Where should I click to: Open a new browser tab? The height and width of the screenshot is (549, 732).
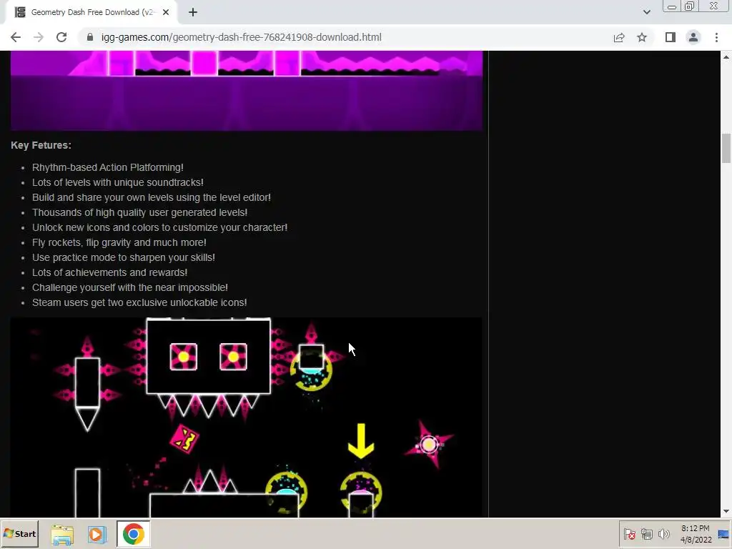[193, 12]
